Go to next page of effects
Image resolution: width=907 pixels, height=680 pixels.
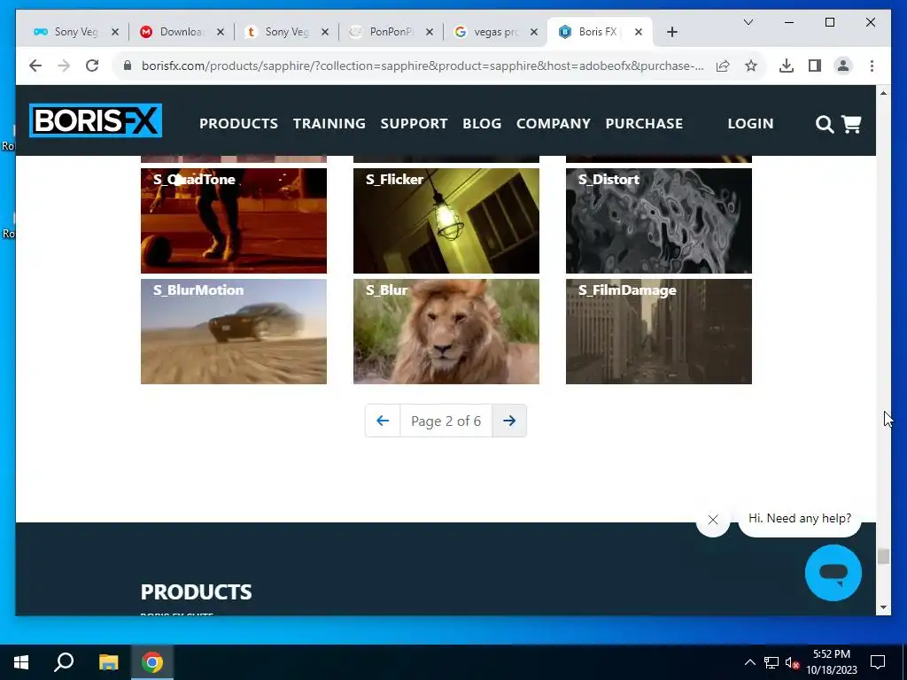[x=509, y=421]
